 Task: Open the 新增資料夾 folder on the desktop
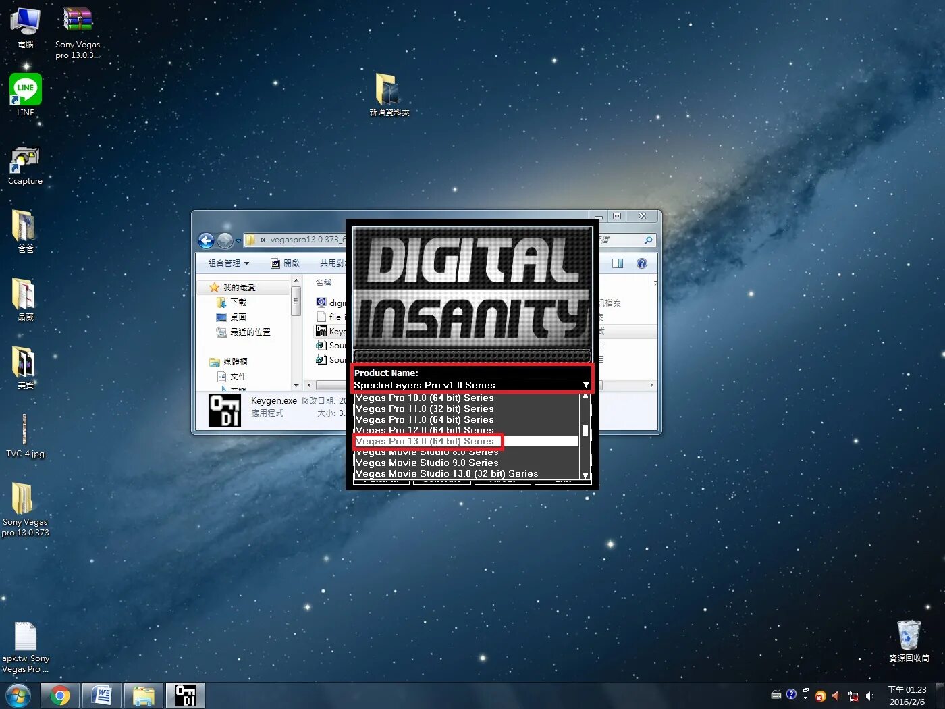[x=389, y=95]
